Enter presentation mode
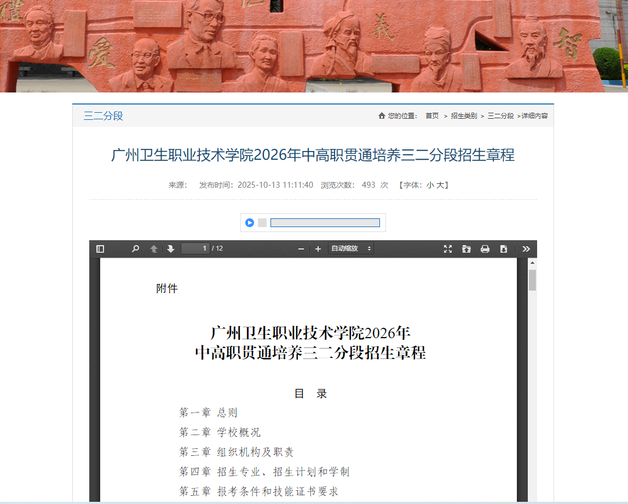This screenshot has width=628, height=504. [448, 248]
